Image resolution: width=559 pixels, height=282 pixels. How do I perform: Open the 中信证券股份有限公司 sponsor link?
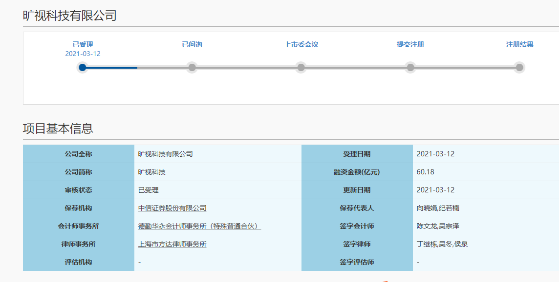[x=172, y=208]
